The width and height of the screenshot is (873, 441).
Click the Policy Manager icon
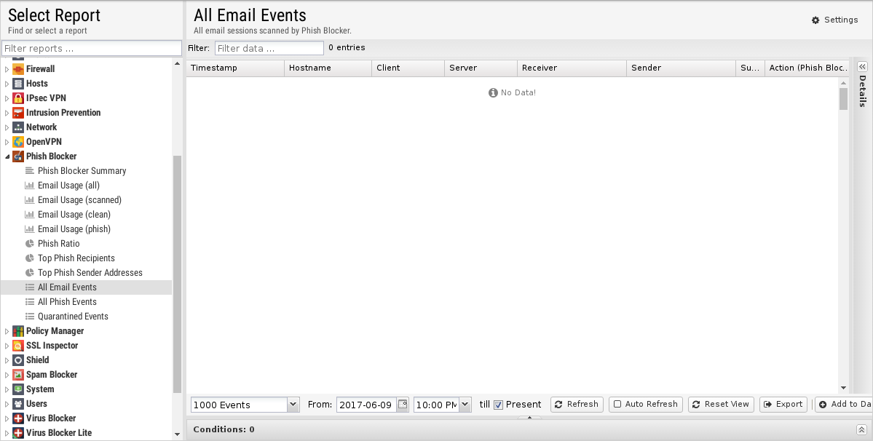point(17,331)
